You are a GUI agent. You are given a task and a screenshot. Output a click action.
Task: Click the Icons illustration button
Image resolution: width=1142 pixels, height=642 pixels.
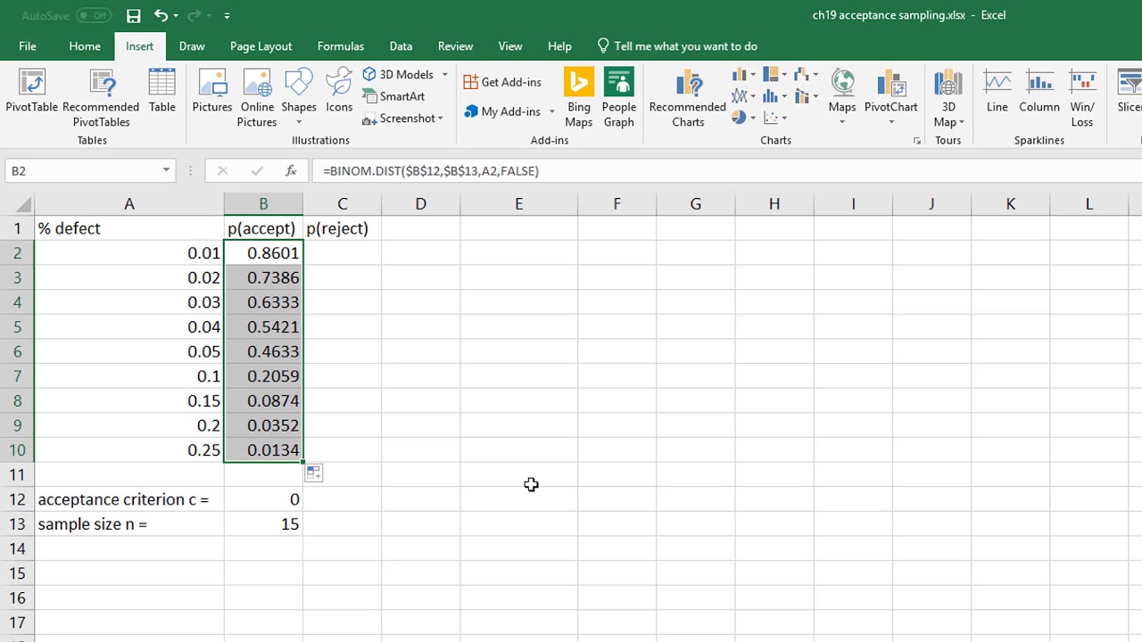pyautogui.click(x=339, y=92)
